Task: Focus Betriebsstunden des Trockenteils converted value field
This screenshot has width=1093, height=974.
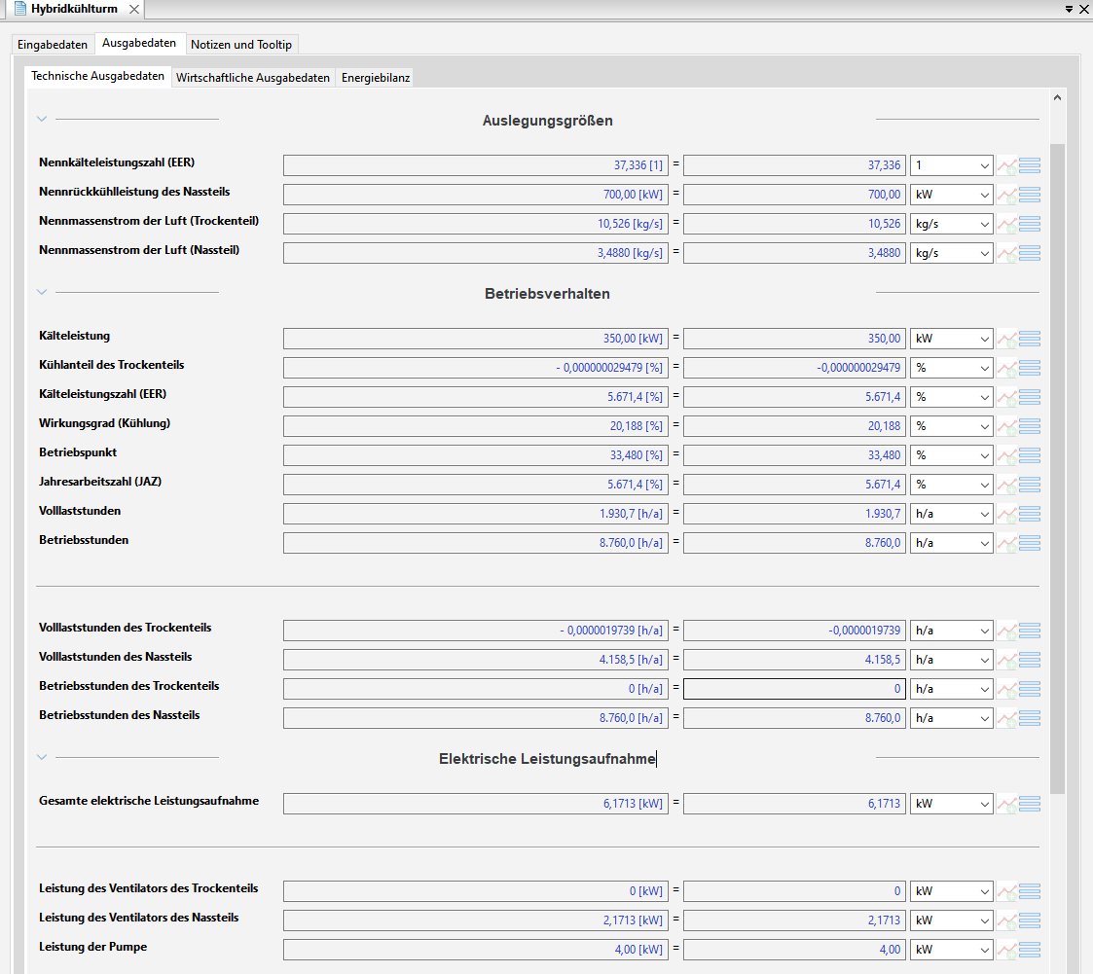Action: click(x=794, y=689)
